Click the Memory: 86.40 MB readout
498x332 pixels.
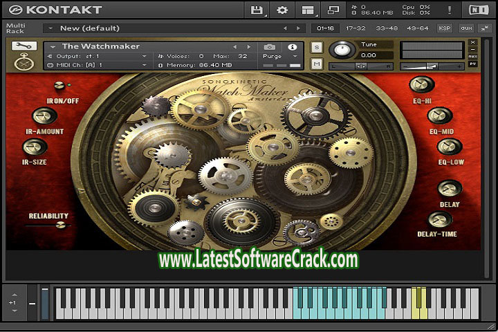click(196, 65)
